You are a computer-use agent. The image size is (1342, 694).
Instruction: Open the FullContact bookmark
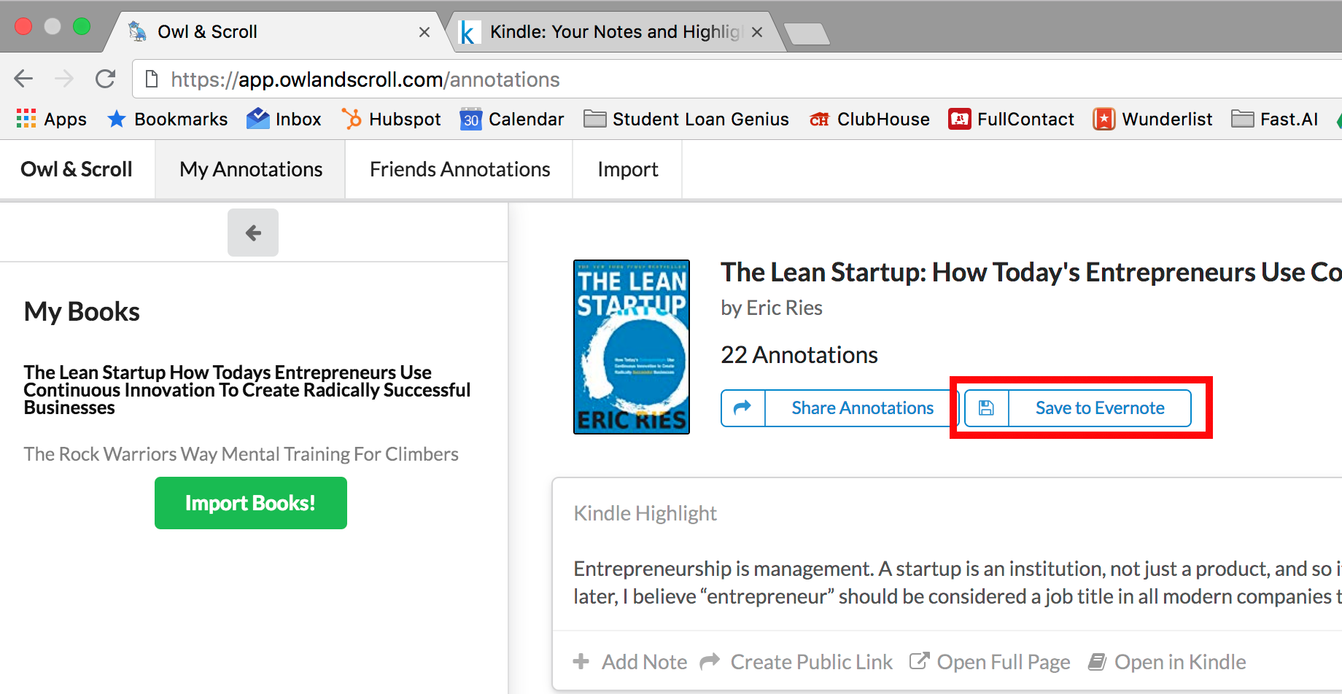coord(1011,119)
